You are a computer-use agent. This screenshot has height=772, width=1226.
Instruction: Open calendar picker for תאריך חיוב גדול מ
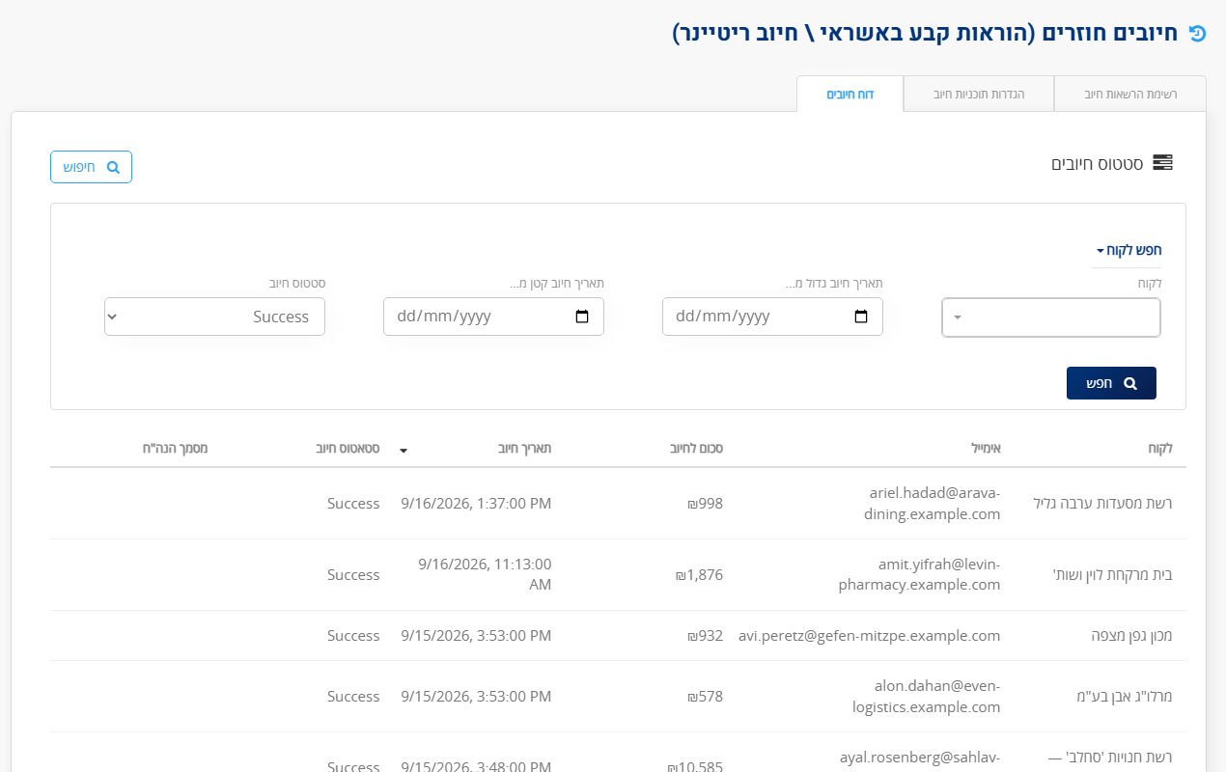(x=861, y=317)
